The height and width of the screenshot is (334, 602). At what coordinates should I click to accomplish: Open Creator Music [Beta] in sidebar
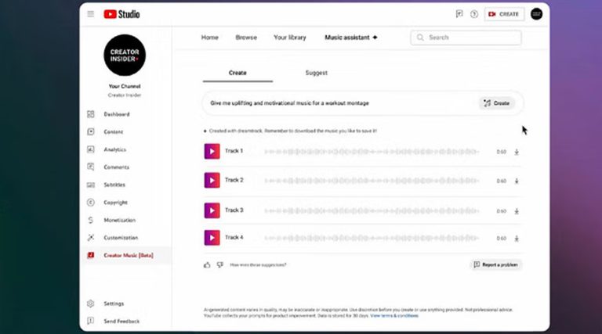[129, 255]
